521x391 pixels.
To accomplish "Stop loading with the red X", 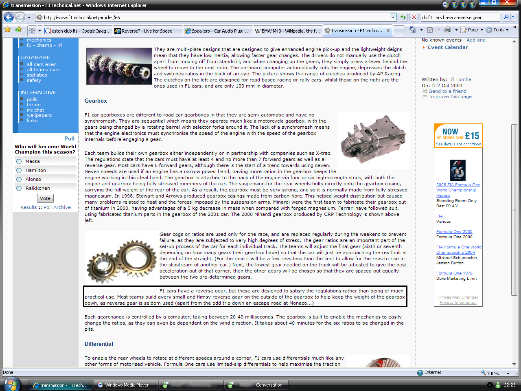I will point(414,17).
